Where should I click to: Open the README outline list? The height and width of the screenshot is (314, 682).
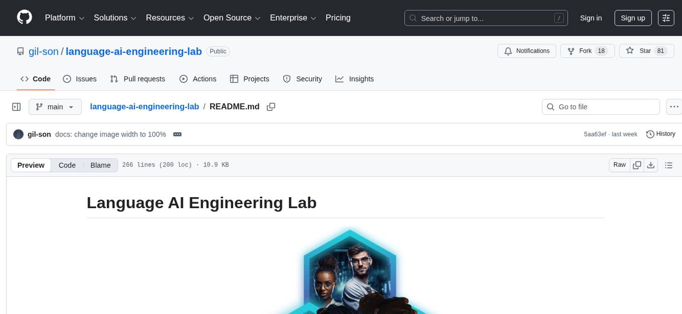pos(668,165)
